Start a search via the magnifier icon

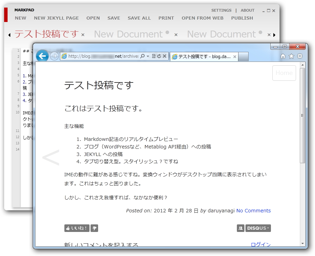pos(143,56)
